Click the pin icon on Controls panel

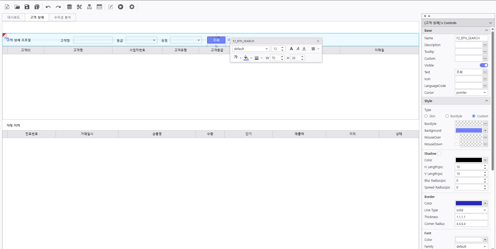[x=425, y=16]
